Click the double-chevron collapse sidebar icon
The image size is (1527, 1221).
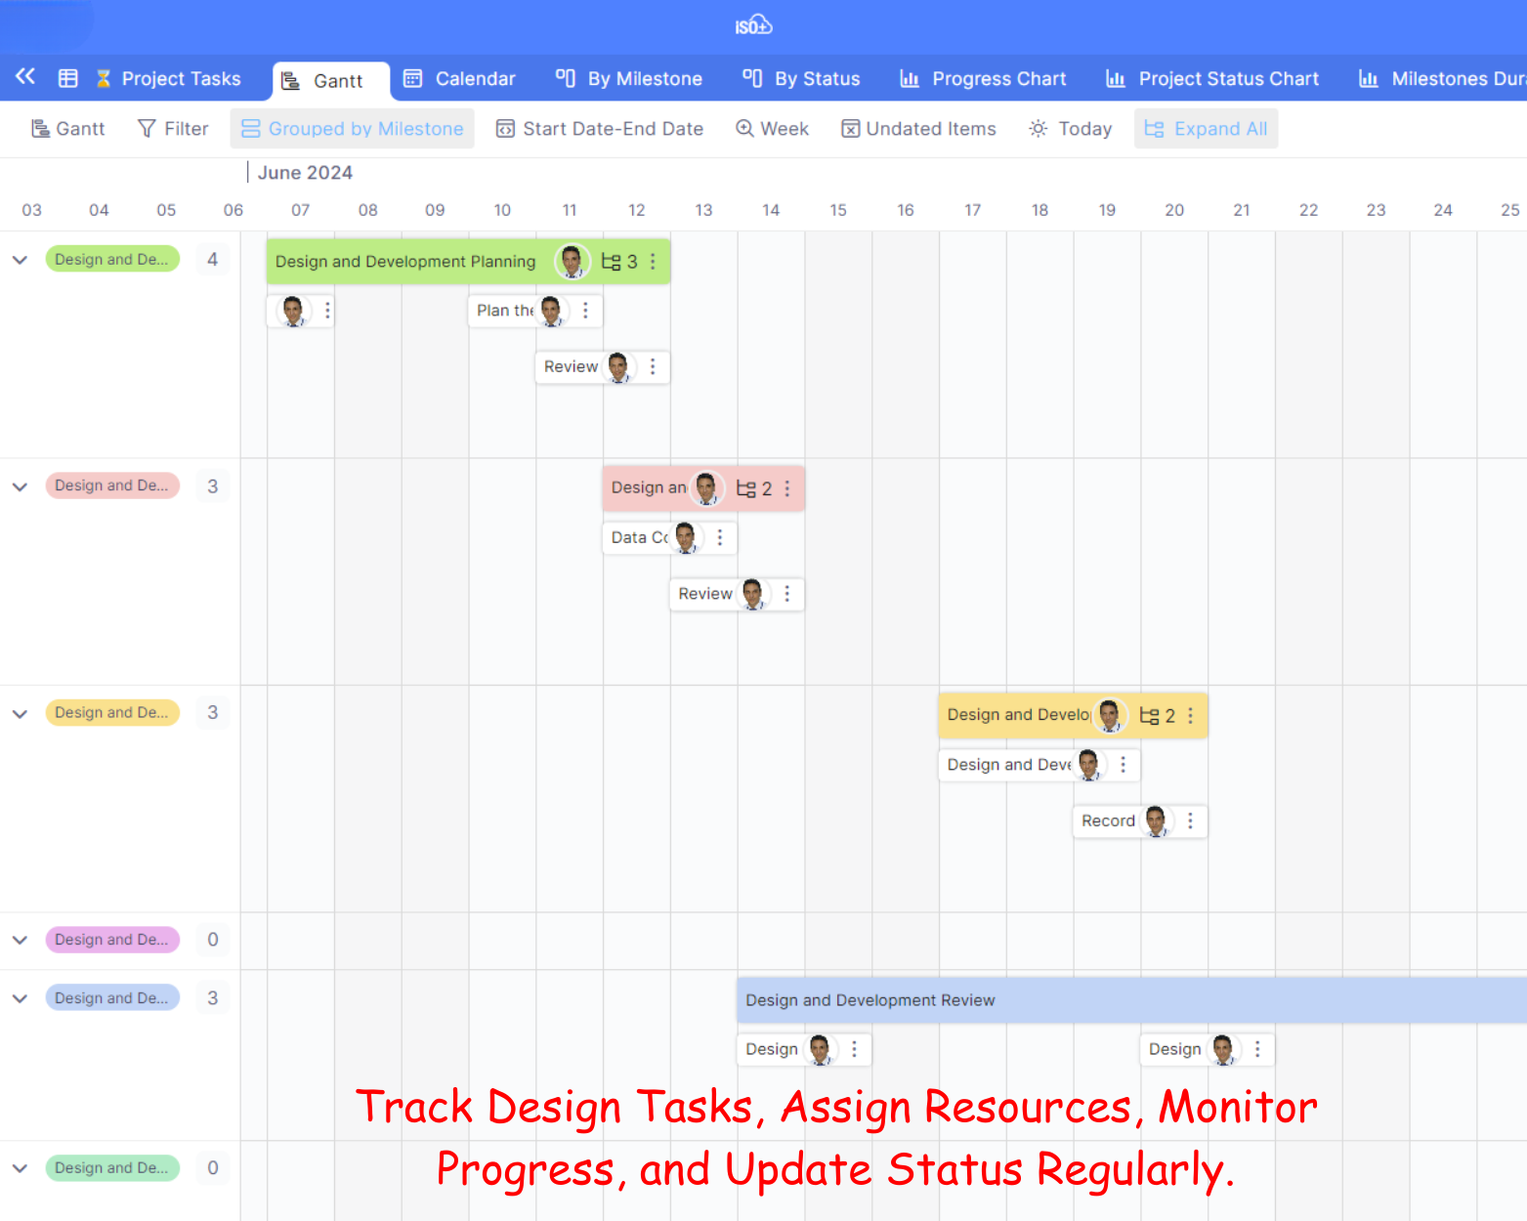coord(25,77)
